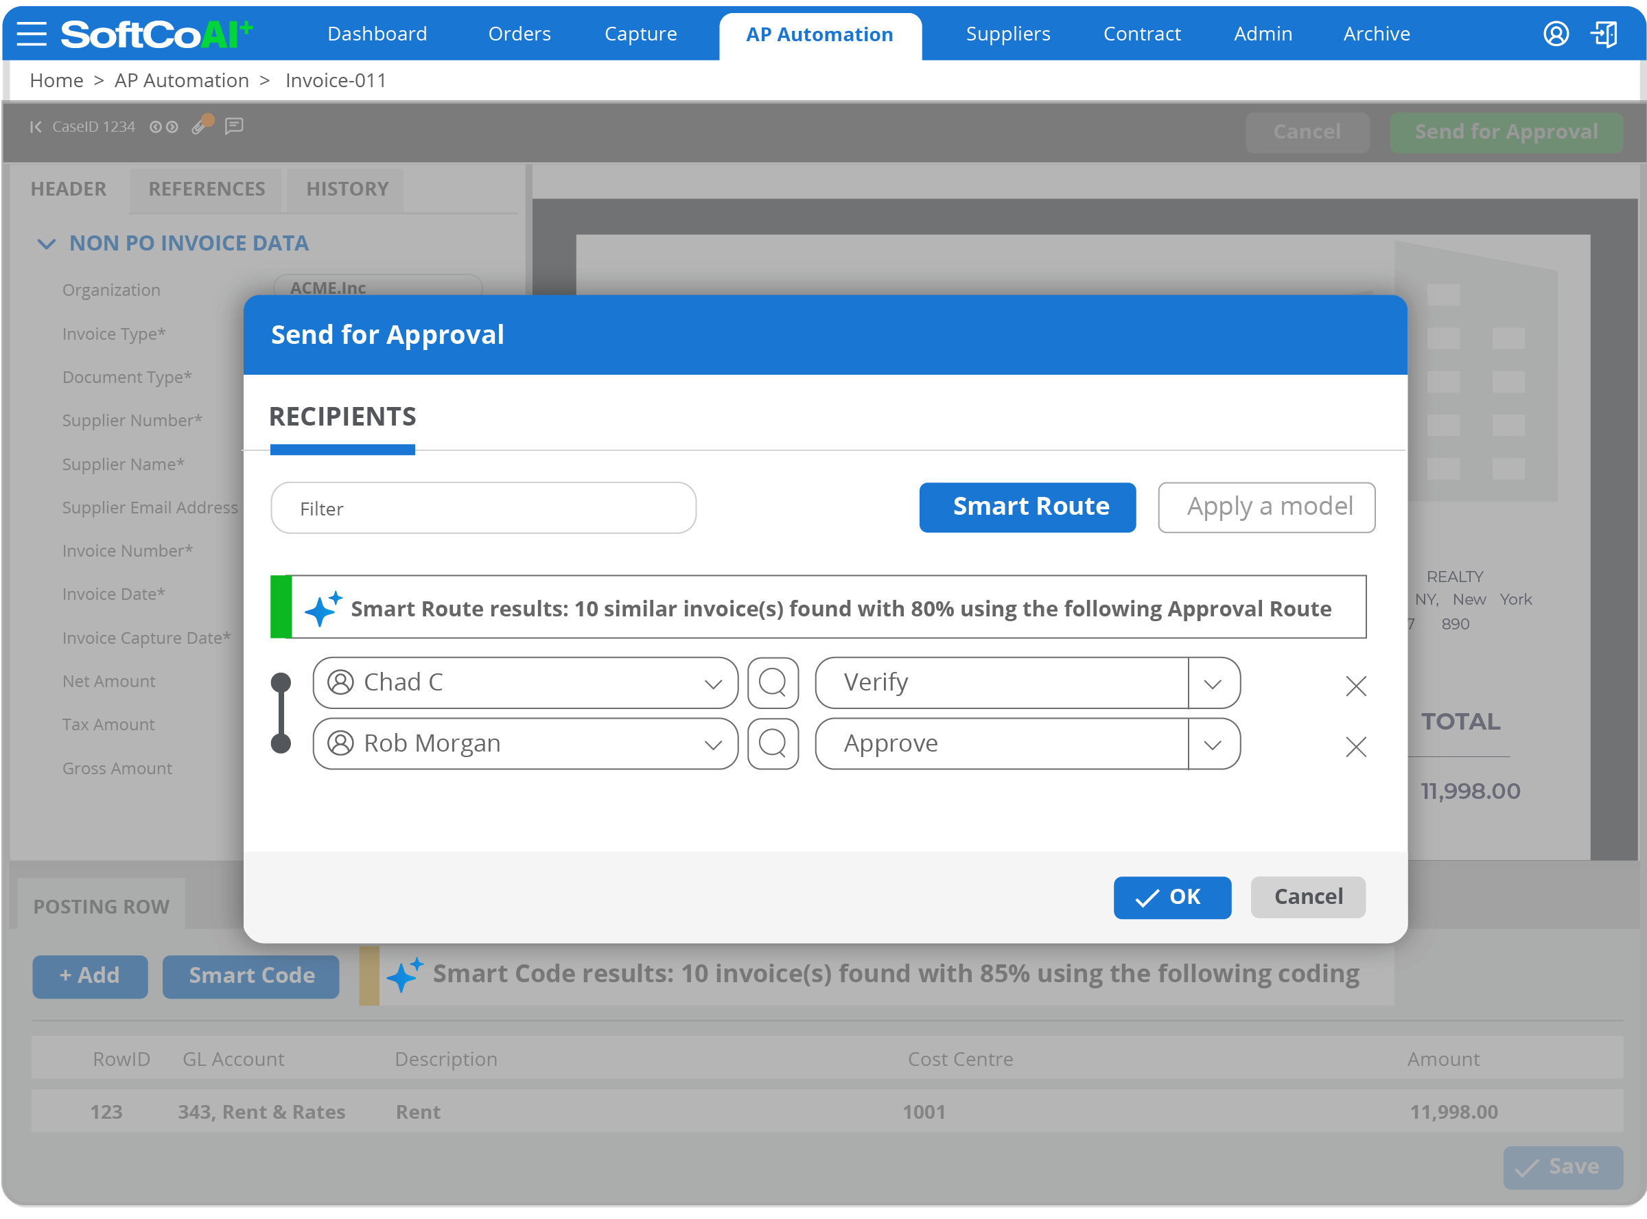Click the Filter input field
This screenshot has width=1647, height=1219.
(483, 509)
